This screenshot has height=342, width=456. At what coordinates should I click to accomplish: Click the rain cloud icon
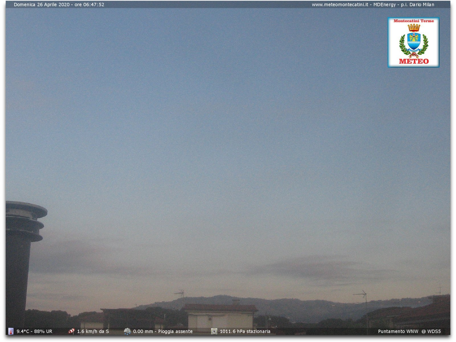(x=127, y=331)
